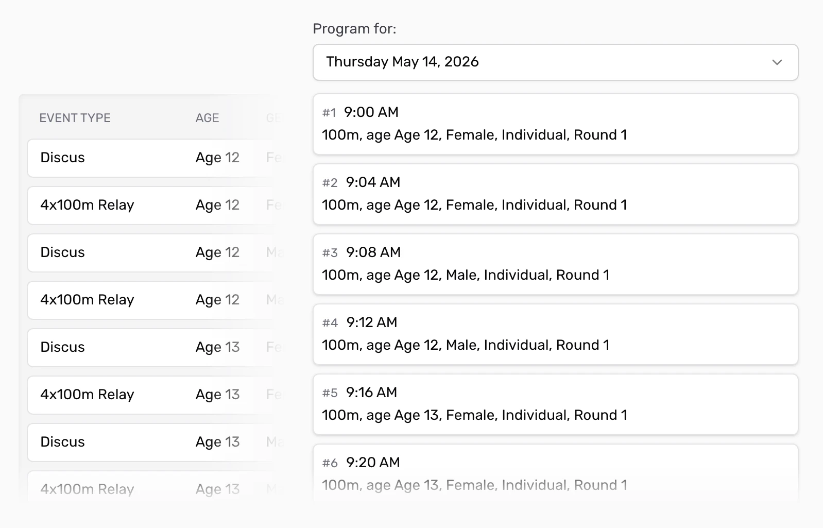Viewport: 823px width, 528px height.
Task: Choose program slot #3 at 9:08 AM
Action: [555, 264]
